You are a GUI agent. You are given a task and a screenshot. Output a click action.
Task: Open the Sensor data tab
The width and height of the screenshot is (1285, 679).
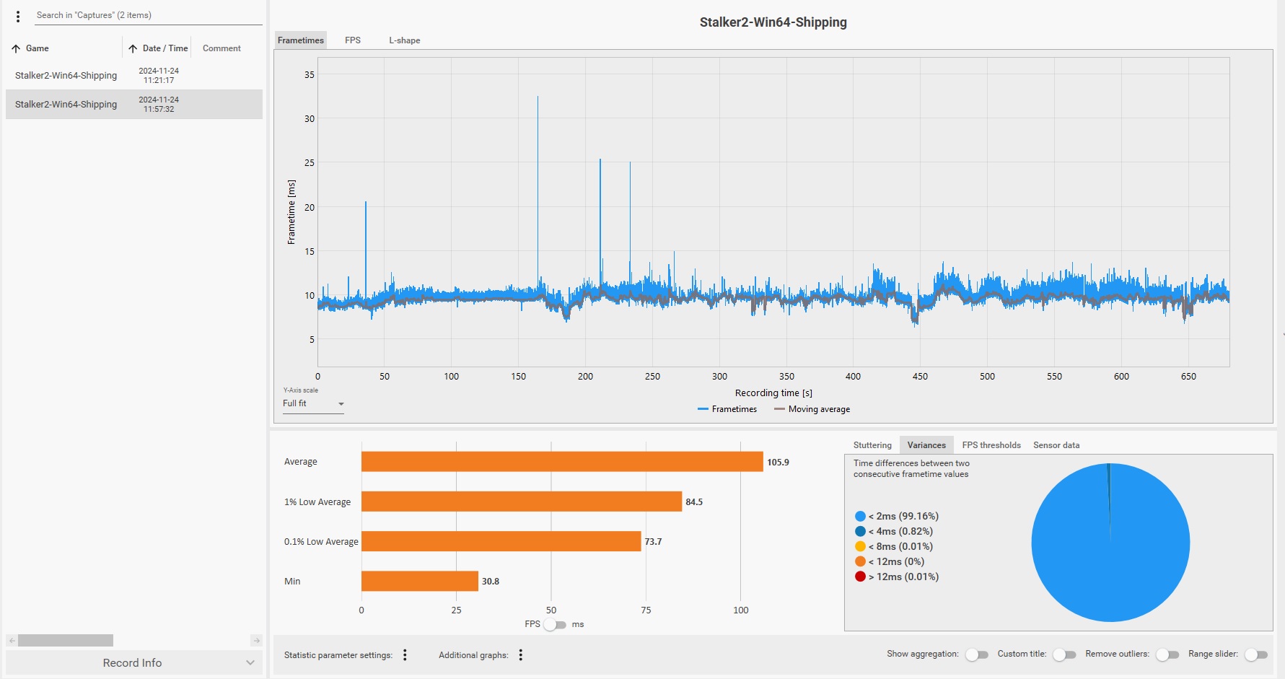click(1056, 445)
